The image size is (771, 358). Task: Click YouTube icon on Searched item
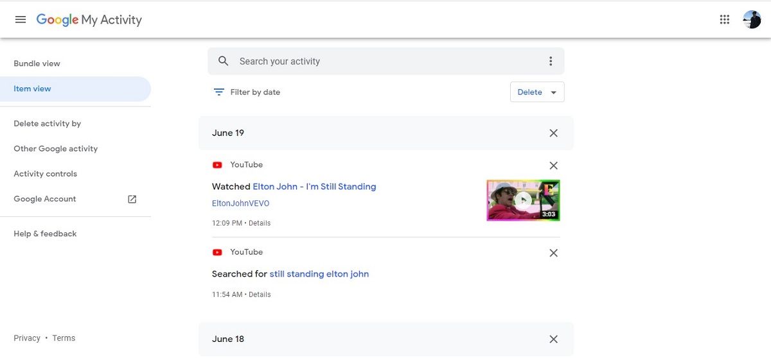(x=217, y=252)
